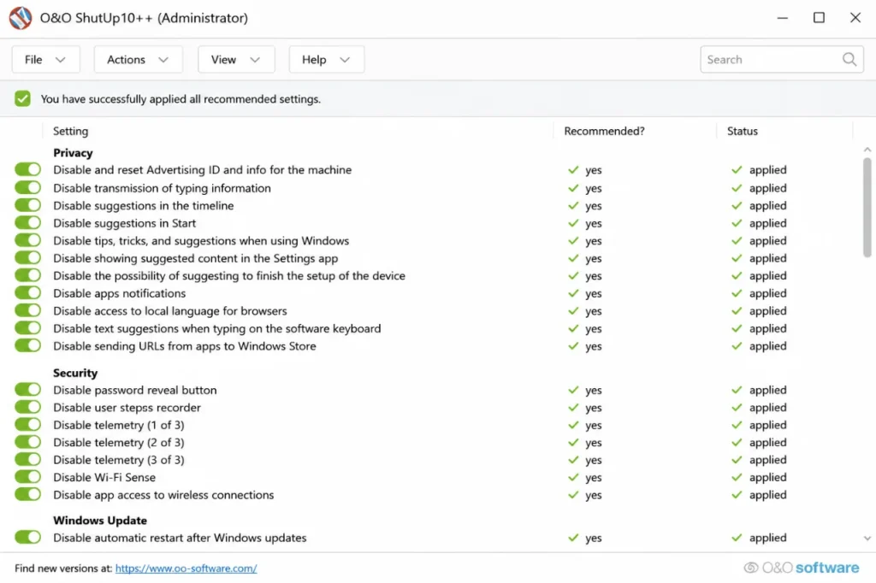Click the vertical scrollbar thumb
The width and height of the screenshot is (876, 583).
tap(867, 207)
